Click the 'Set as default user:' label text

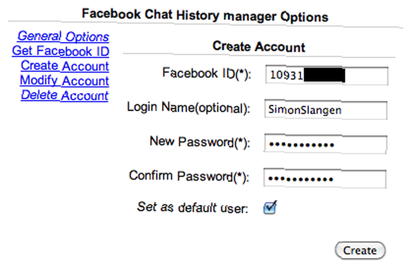[x=192, y=208]
